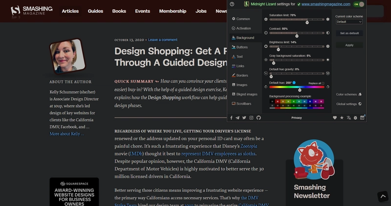Open Facebook icon in Midnight Lizard footer

(x=231, y=118)
